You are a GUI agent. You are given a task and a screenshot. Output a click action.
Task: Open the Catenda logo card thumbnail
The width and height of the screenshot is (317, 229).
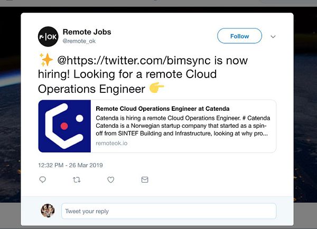coord(64,126)
